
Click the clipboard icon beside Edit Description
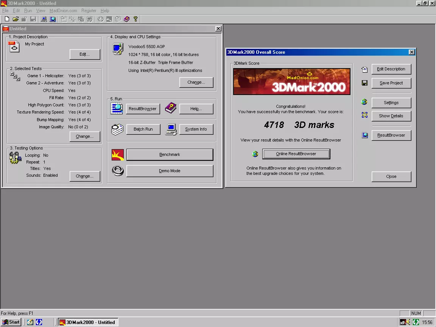(364, 70)
